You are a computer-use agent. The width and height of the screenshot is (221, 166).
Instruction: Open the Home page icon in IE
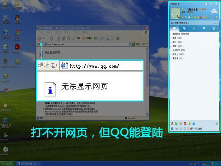tap(69, 38)
